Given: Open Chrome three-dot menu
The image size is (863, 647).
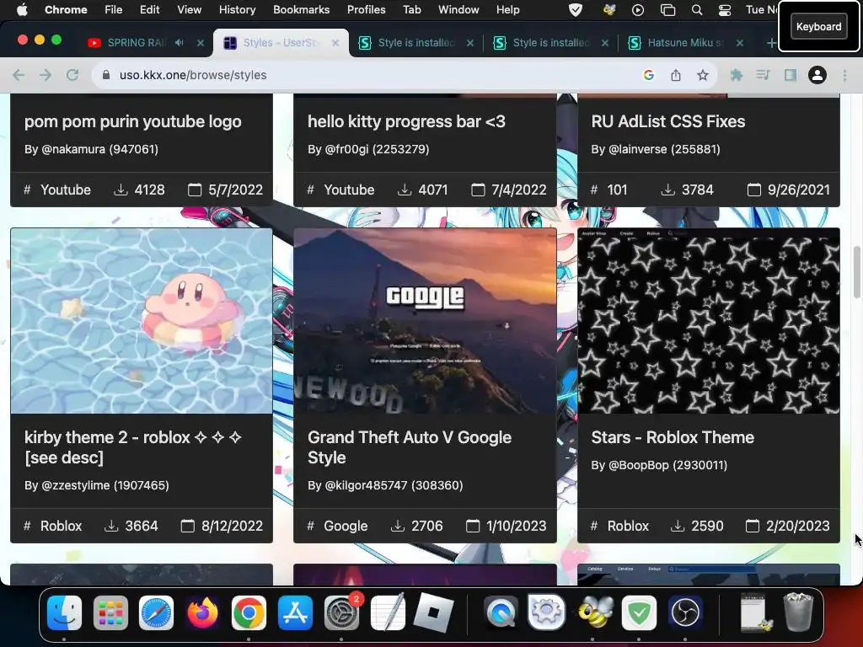Looking at the screenshot, I should [844, 75].
